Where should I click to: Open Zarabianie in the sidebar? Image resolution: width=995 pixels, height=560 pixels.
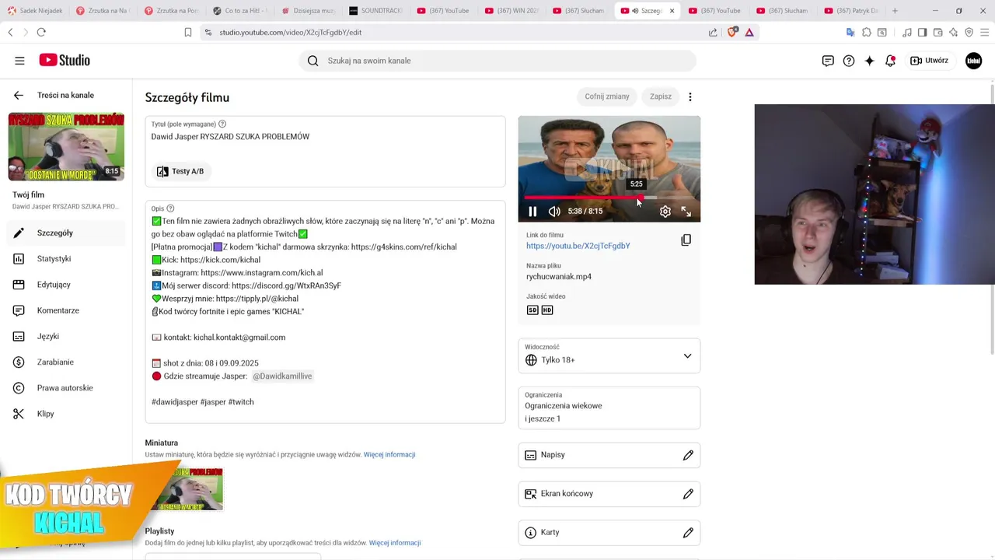coord(66,362)
